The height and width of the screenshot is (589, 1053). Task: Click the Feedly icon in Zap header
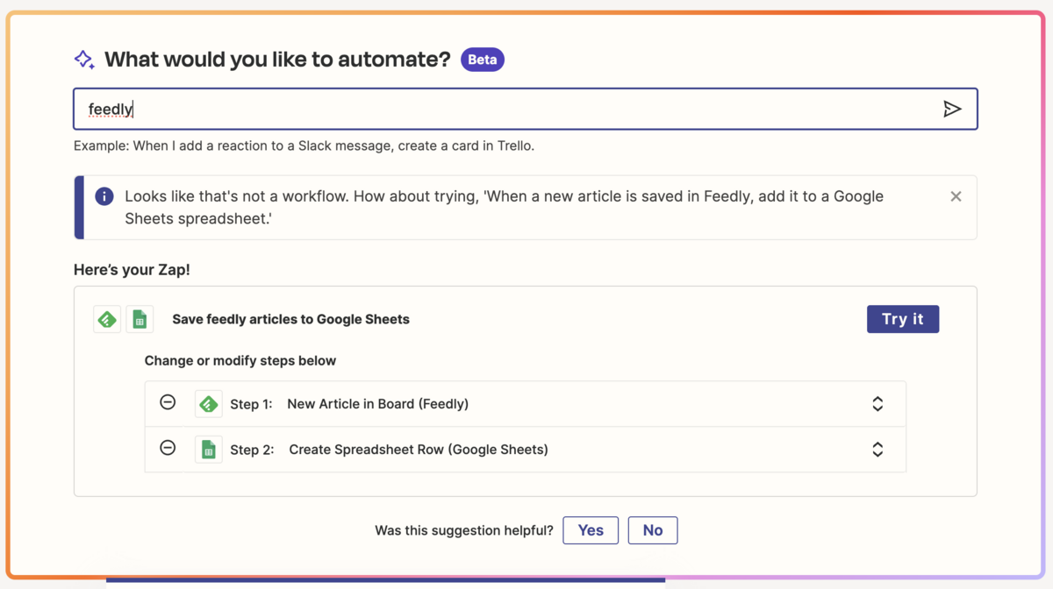coord(107,319)
